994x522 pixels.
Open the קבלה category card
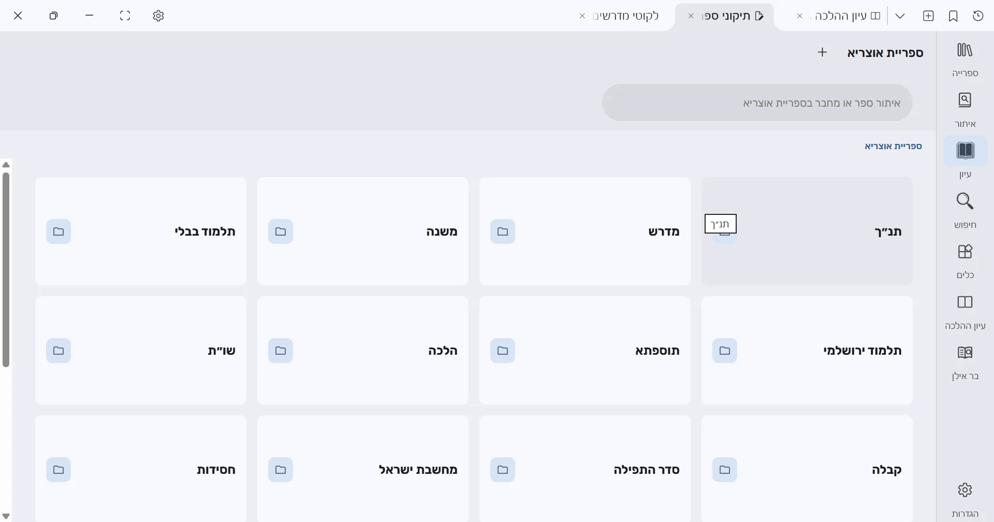807,469
